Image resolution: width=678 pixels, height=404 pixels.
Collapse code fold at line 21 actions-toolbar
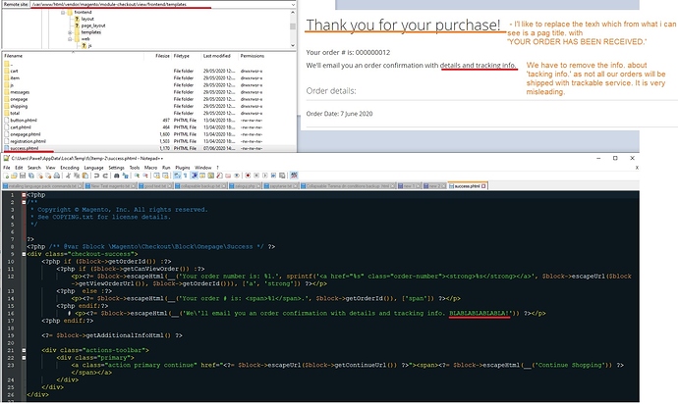[x=24, y=350]
